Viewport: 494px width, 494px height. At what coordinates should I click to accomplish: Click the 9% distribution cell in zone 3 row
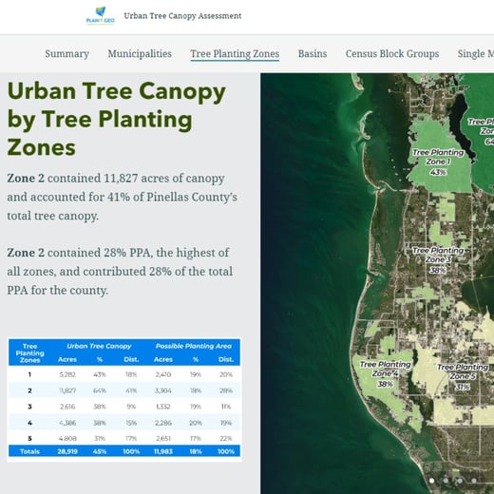(x=131, y=407)
